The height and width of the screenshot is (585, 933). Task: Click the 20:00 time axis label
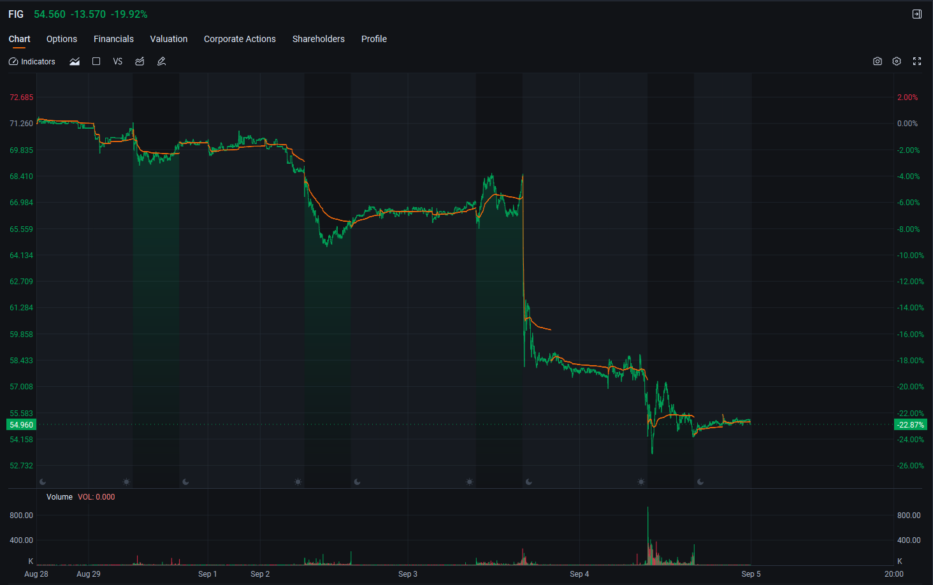(894, 574)
